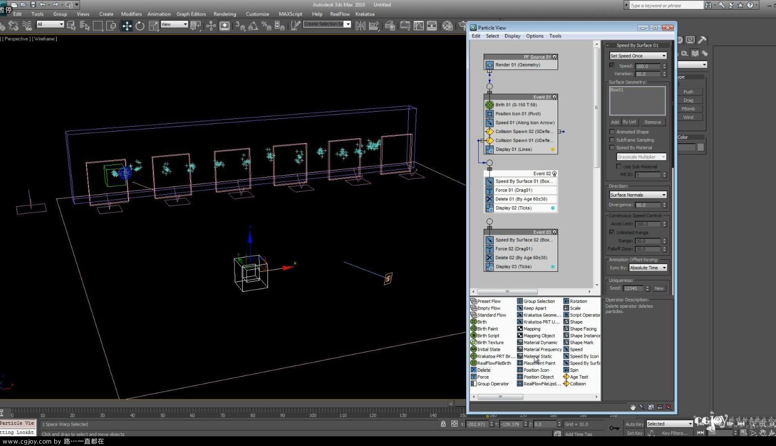
Task: Toggle the PF Source 01 lightbulb
Action: (554, 57)
